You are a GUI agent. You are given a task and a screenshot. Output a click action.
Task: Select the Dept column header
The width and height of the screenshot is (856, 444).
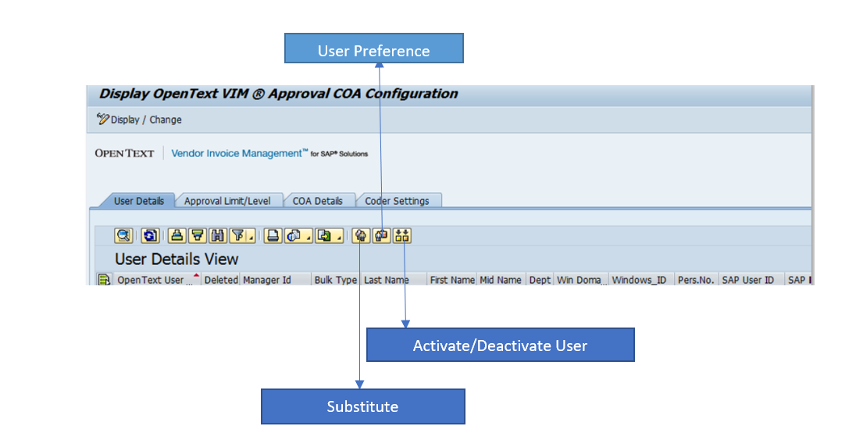tap(540, 280)
